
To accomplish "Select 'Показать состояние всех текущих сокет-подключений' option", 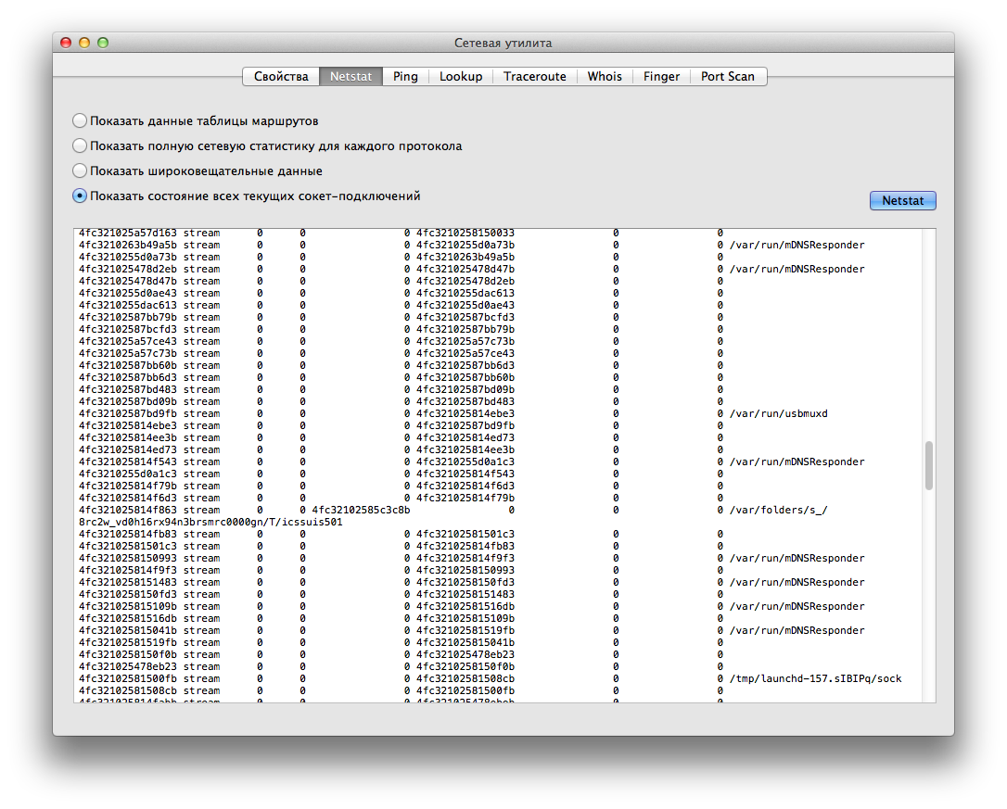I will 81,196.
